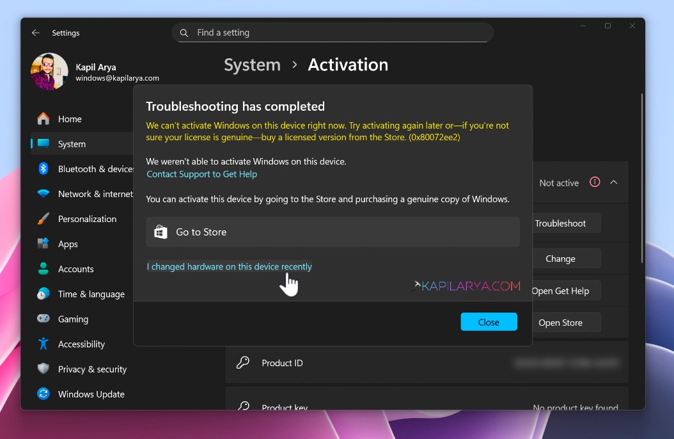
Task: Click the Find a setting search box
Action: point(339,33)
